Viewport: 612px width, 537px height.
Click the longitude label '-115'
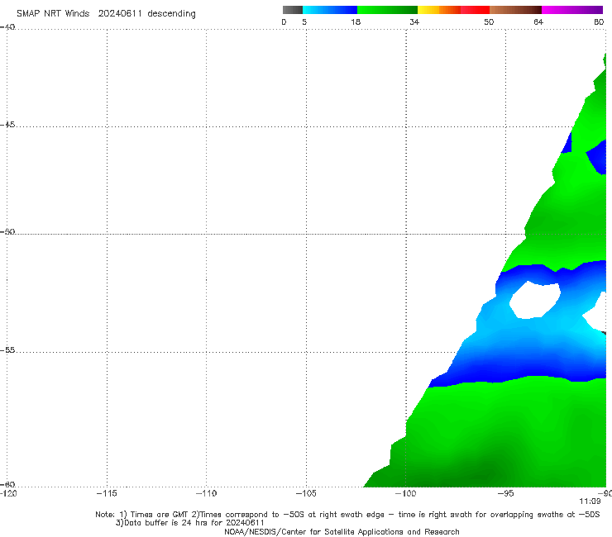click(107, 493)
